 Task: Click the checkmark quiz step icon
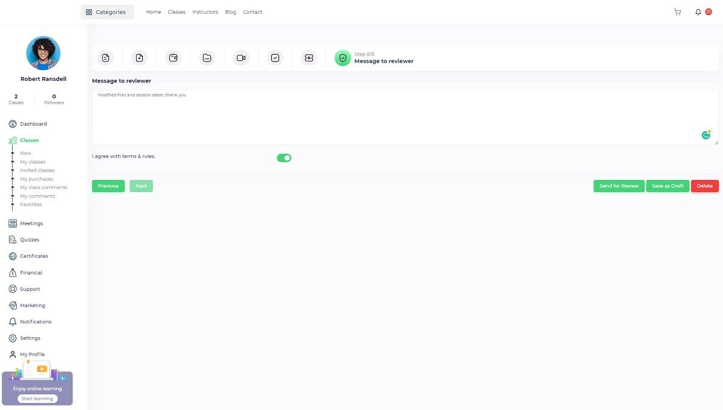tap(275, 58)
